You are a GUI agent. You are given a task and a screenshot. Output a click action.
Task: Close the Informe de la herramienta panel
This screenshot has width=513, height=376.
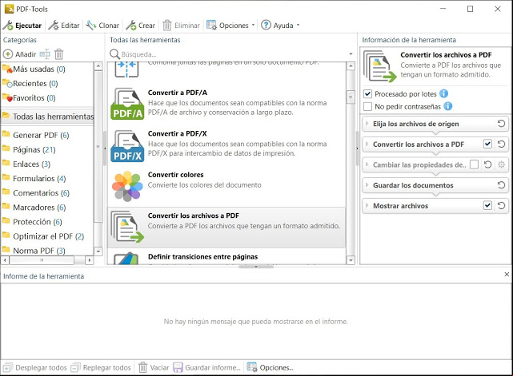[x=507, y=275]
